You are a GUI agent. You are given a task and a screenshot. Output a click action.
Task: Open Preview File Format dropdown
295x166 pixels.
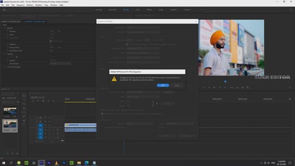[x=143, y=92]
